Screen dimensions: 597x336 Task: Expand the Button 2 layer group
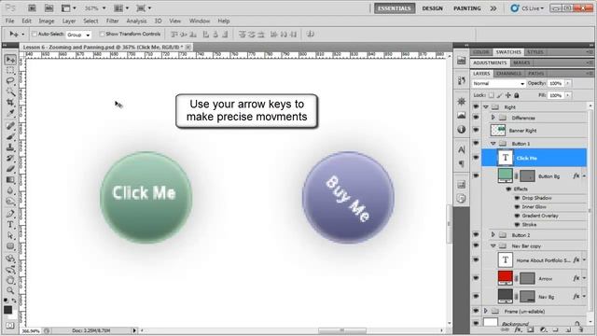493,234
